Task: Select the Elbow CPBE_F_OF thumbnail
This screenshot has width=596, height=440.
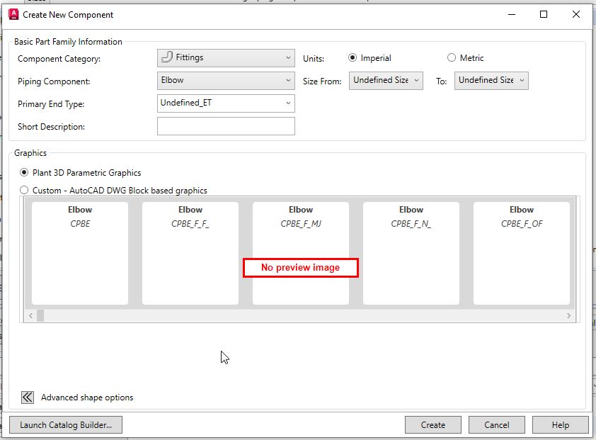Action: pos(522,253)
